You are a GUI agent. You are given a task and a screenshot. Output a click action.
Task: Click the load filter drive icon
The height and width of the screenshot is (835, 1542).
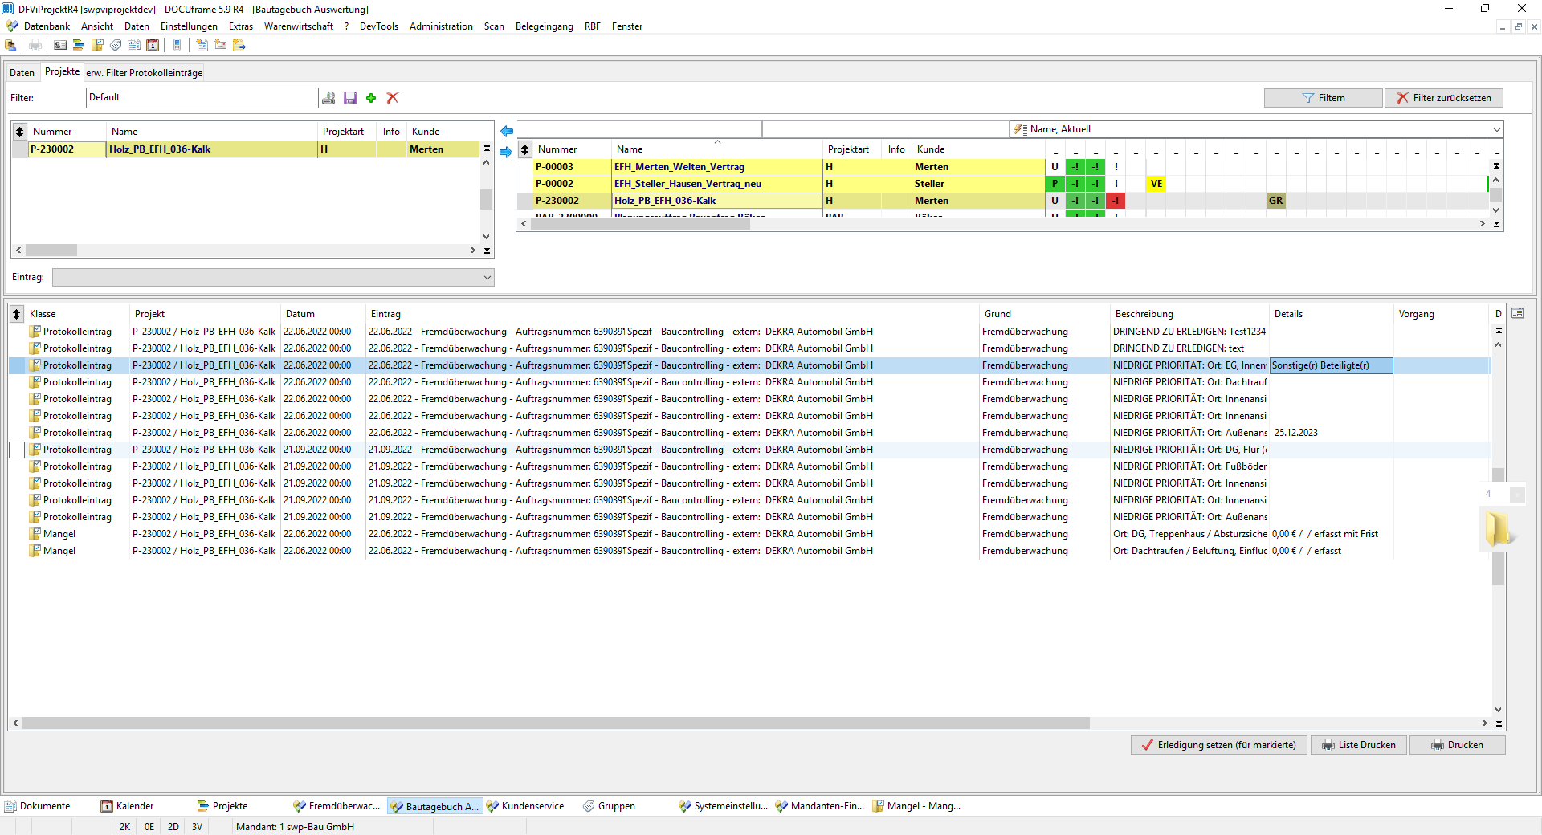(328, 98)
